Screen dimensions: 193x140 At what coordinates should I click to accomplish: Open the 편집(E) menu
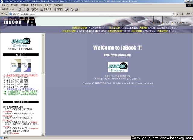pos(14,5)
